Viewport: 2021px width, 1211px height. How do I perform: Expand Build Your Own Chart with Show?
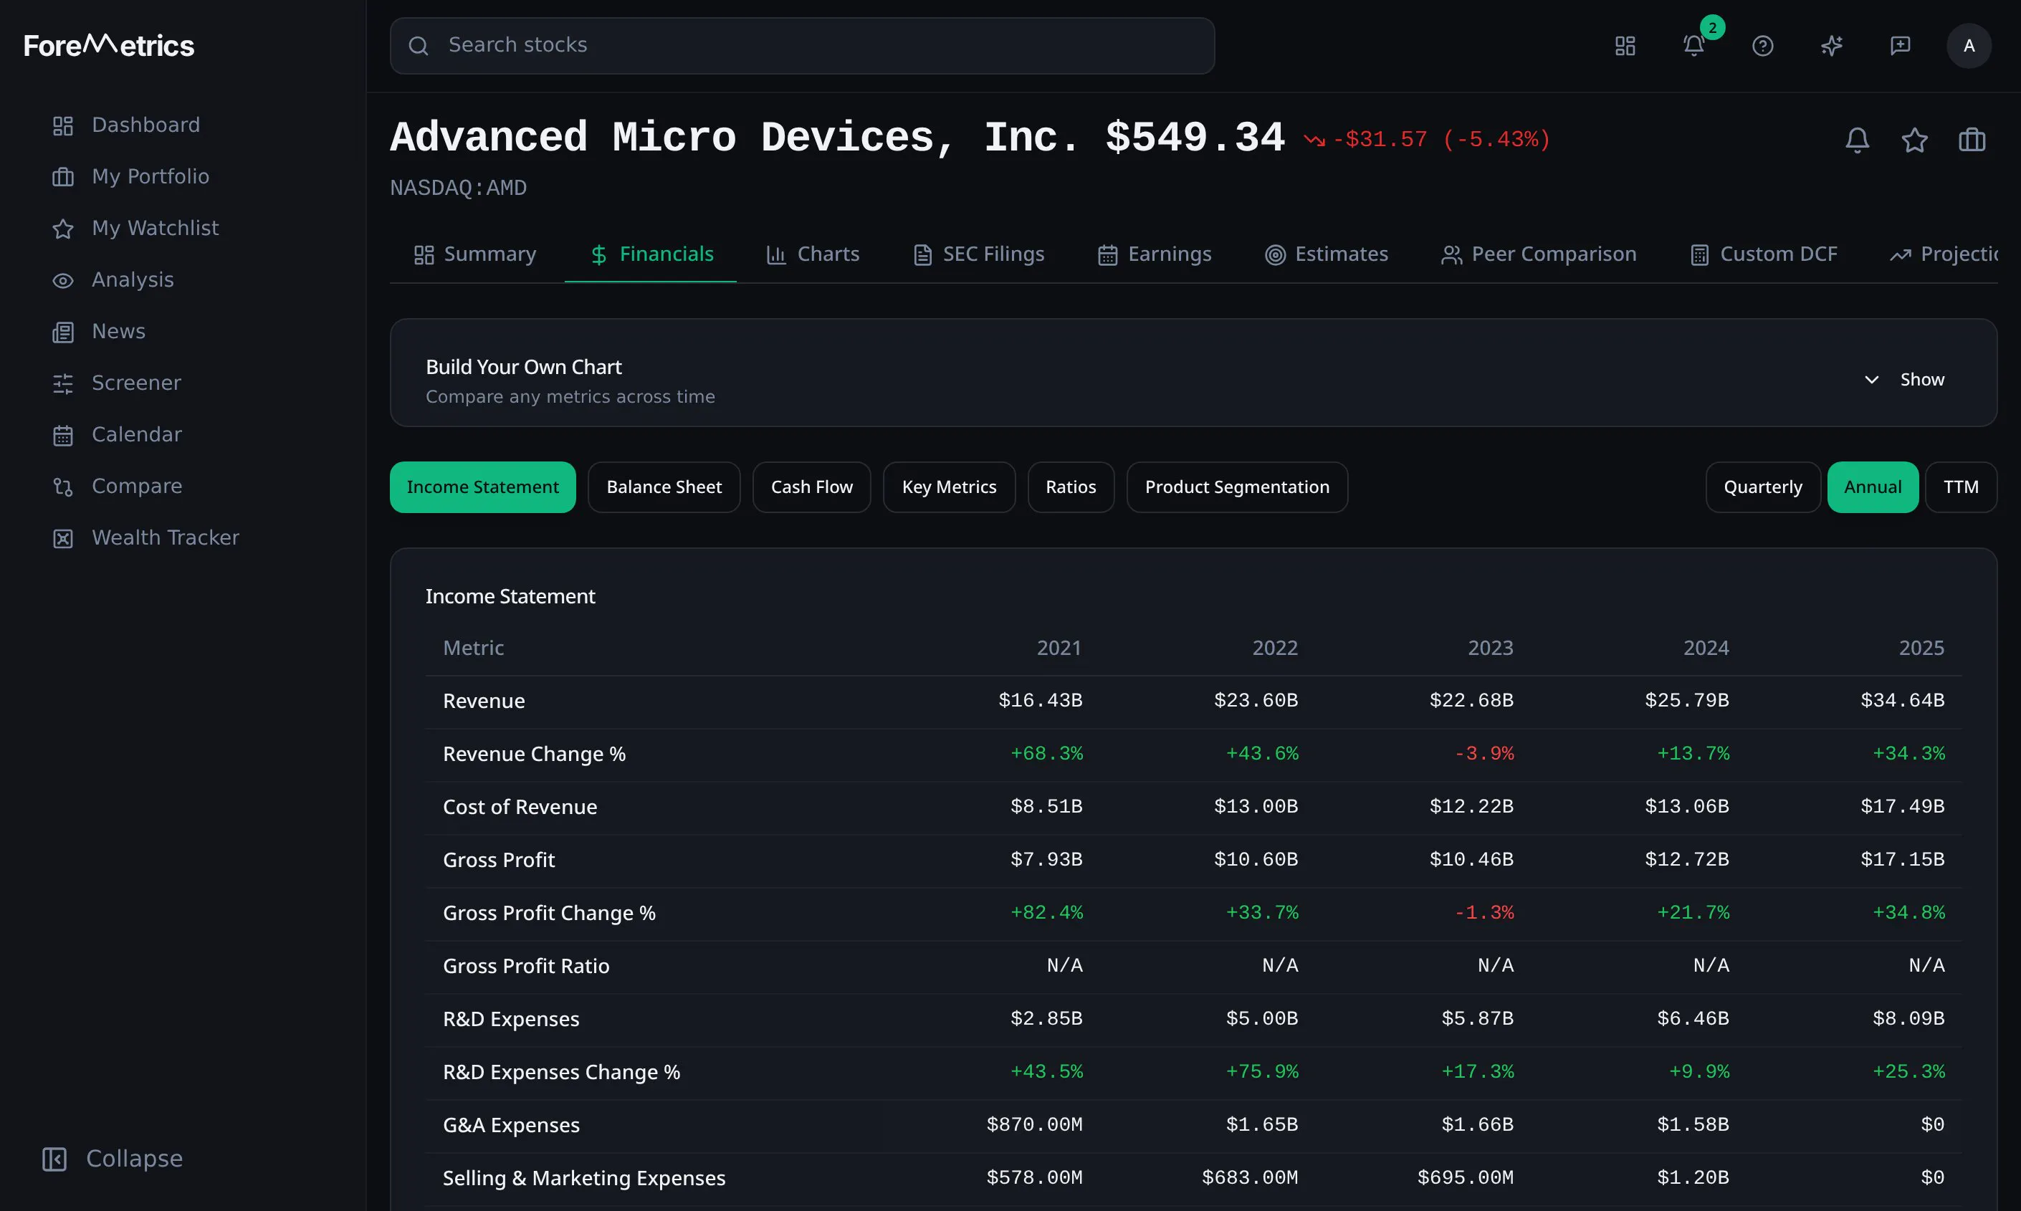coord(1904,380)
